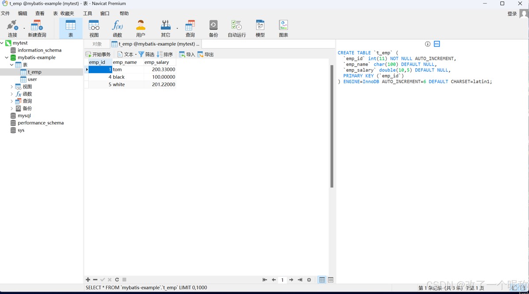Click the 自动运行 (Automation) toolbar icon
Screen dimensions: 529x294
tap(237, 28)
